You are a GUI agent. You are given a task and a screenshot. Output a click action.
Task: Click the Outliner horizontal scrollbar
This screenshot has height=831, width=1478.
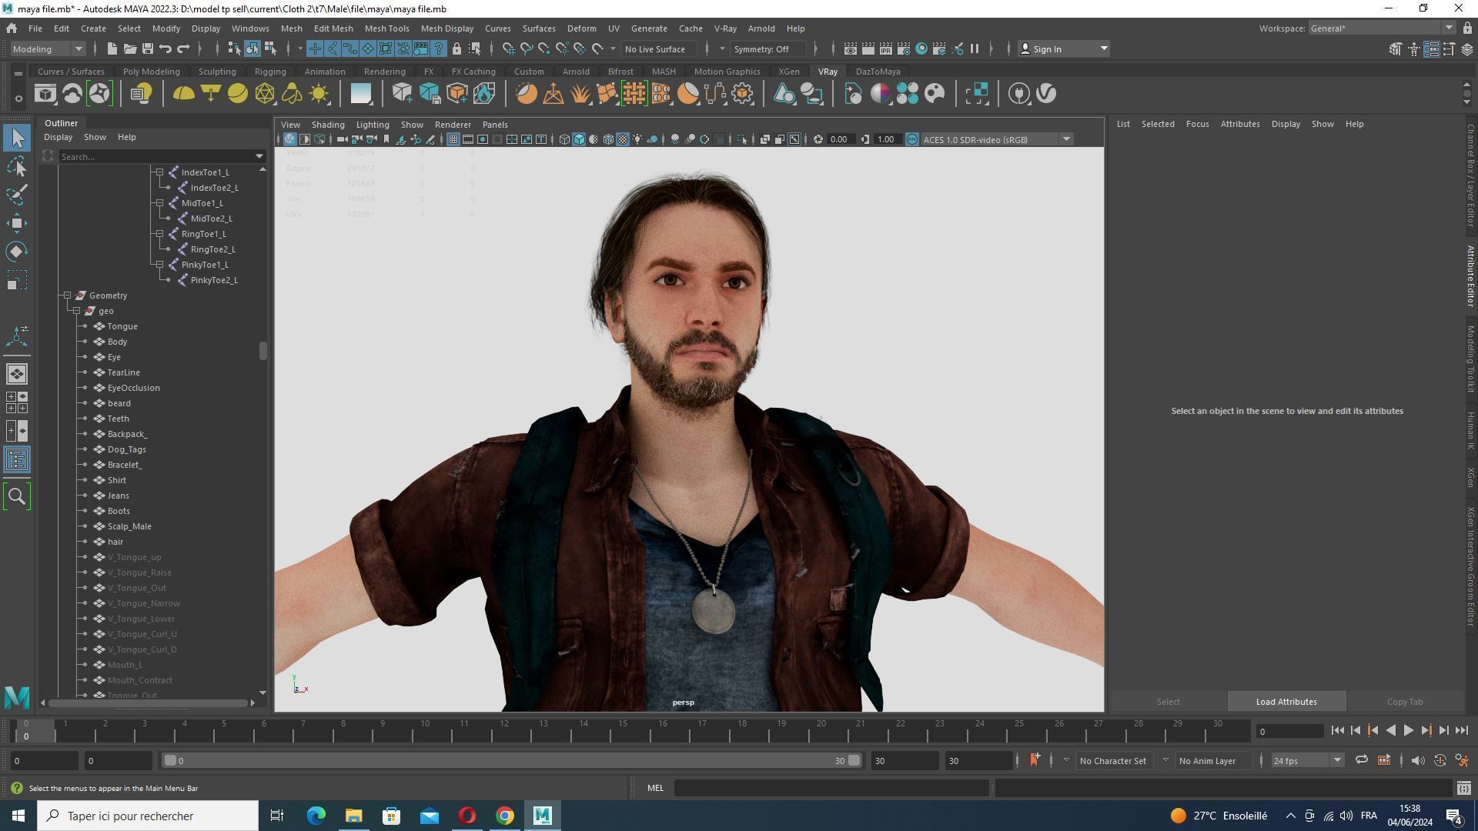pos(147,703)
